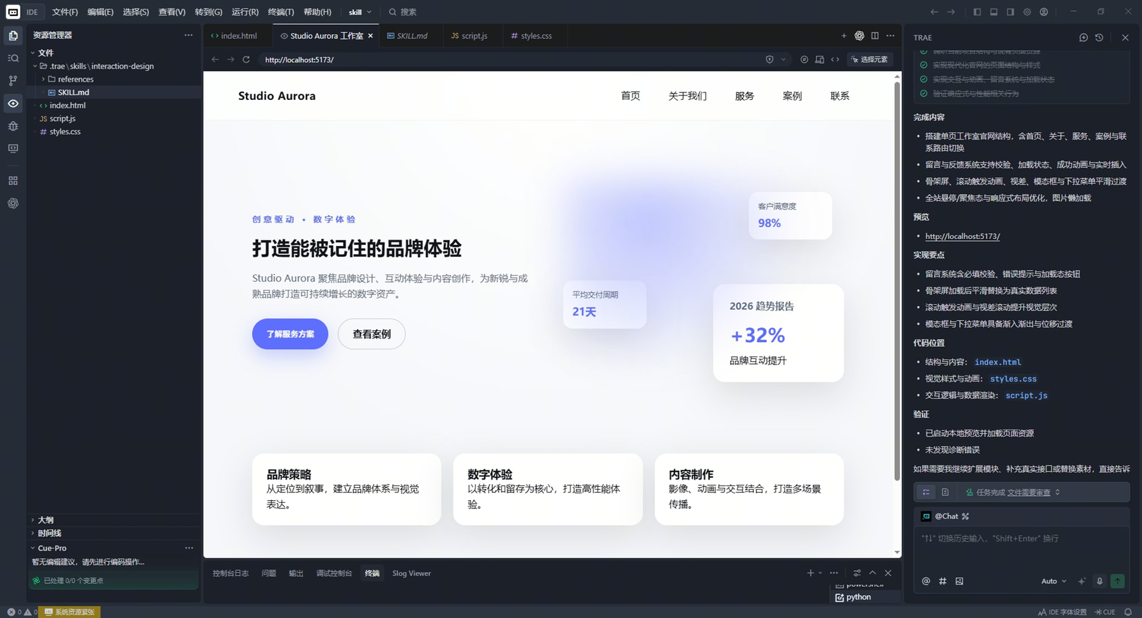Open the 终端(T) menu
The image size is (1142, 618).
(281, 12)
